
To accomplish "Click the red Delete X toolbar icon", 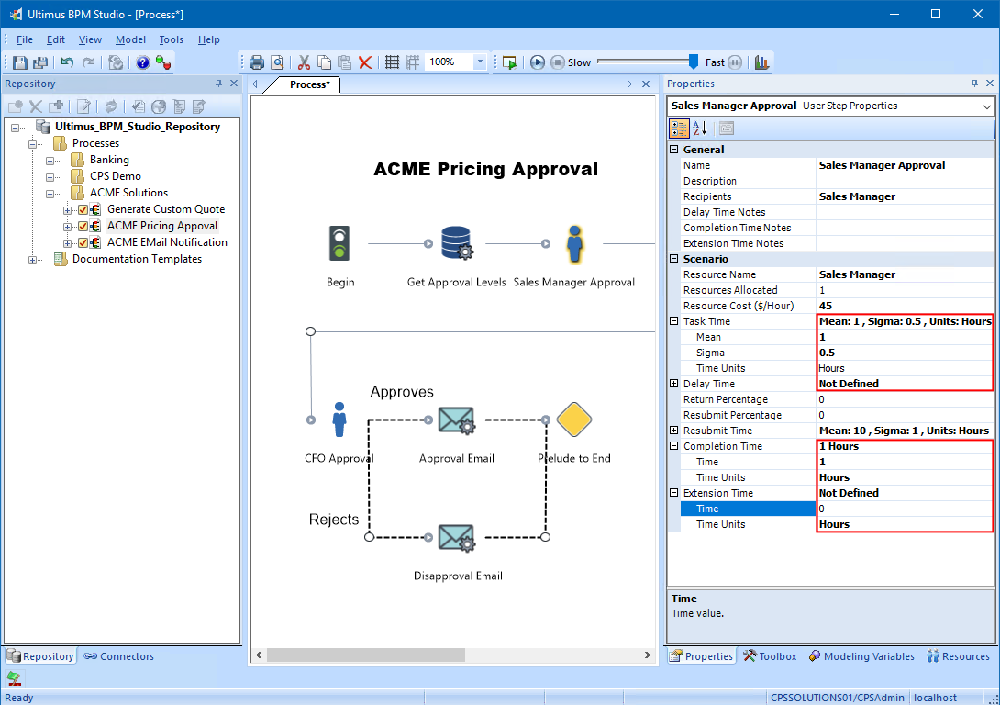I will coord(365,62).
